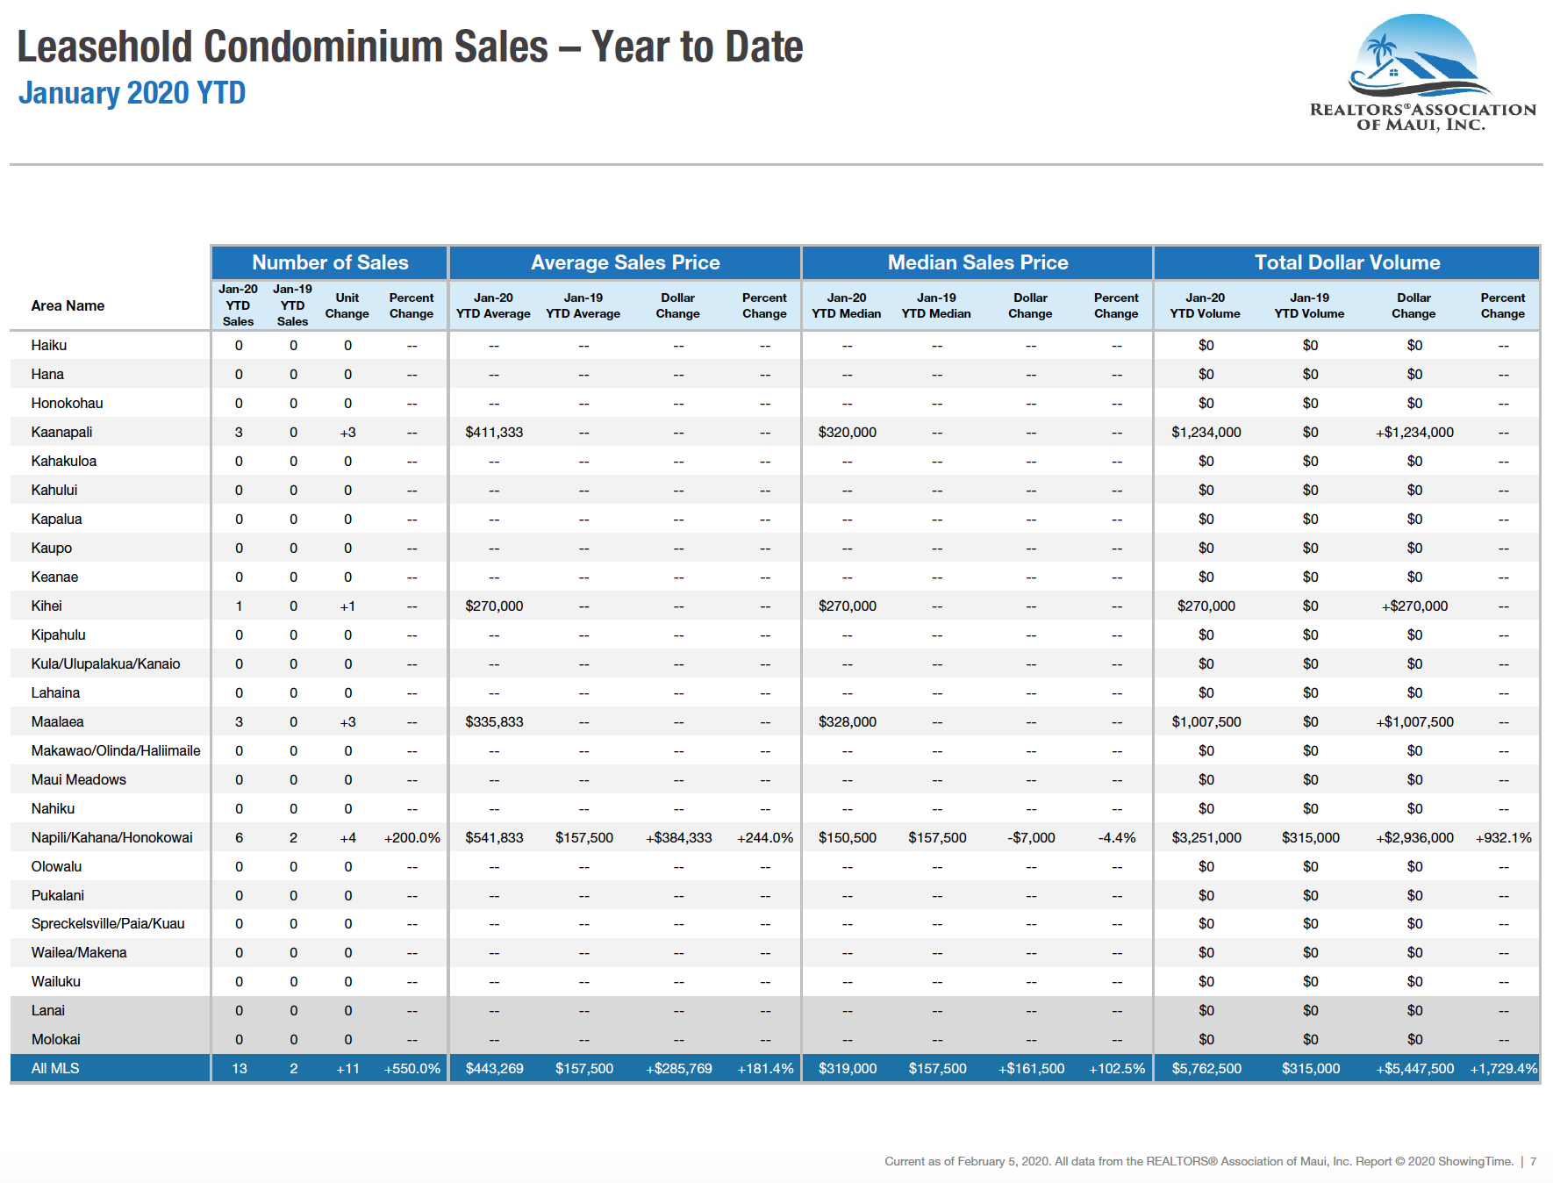This screenshot has width=1553, height=1183.
Task: Click Maalaea average price '$335,833'
Action: point(494,721)
